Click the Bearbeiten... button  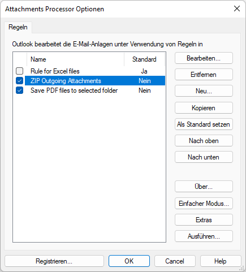point(204,58)
